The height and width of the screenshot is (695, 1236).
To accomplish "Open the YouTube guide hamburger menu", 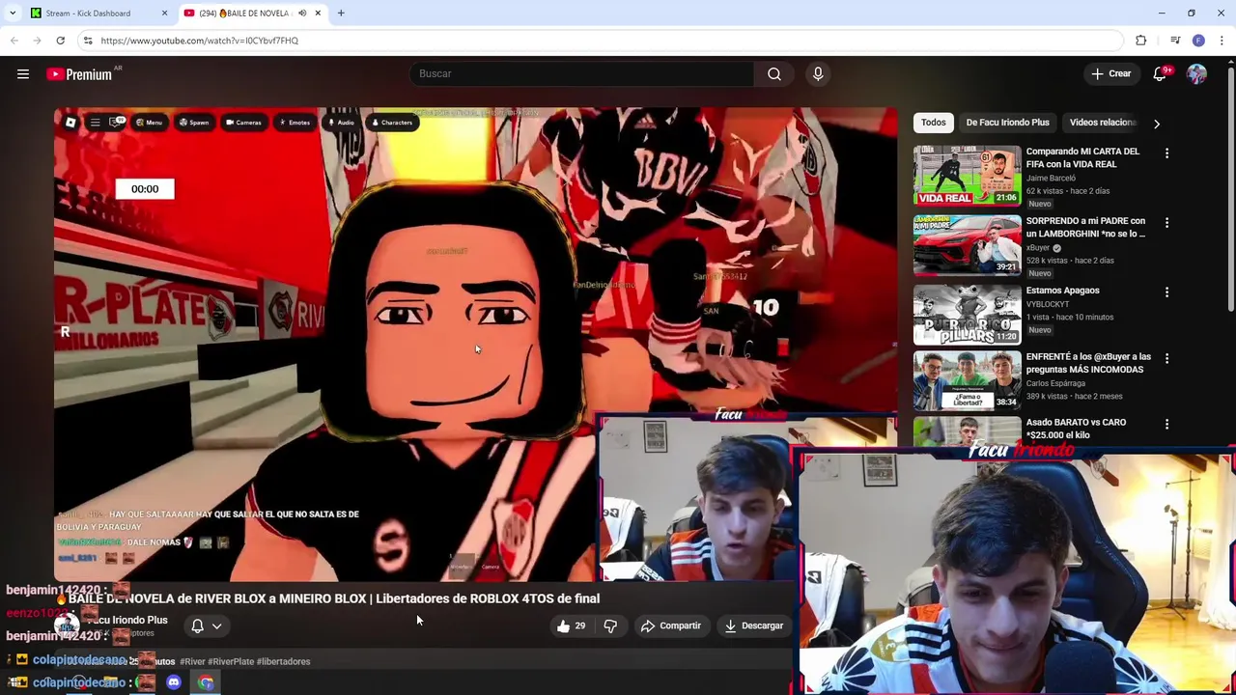I will click(23, 74).
